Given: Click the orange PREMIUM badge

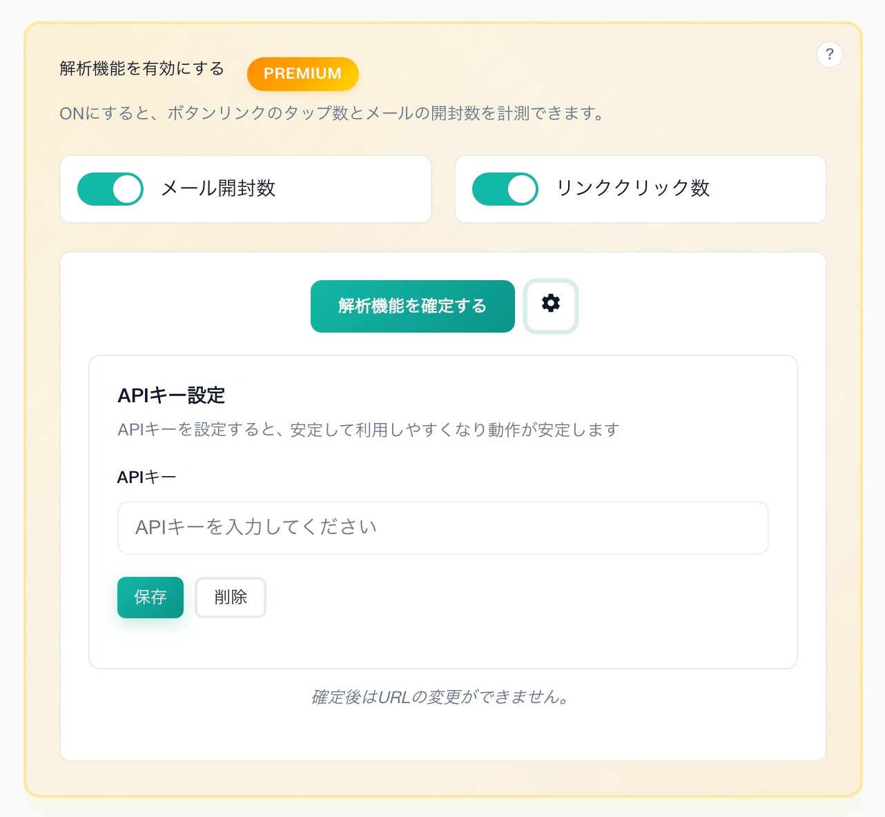Looking at the screenshot, I should 302,74.
